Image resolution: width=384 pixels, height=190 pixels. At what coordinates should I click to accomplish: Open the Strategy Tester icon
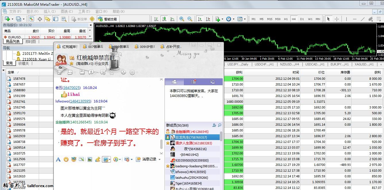pos(64,19)
